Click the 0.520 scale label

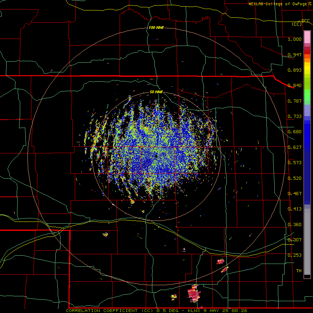[295, 178]
